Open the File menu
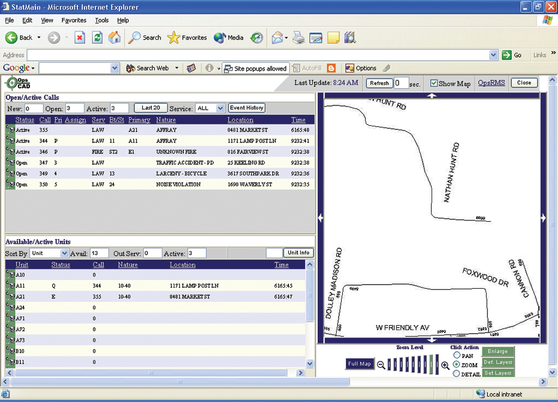Image resolution: width=558 pixels, height=402 pixels. click(9, 20)
